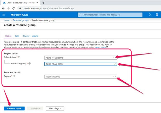
Task: Open the Directory and subscription filter icon
Action: pos(157,15)
